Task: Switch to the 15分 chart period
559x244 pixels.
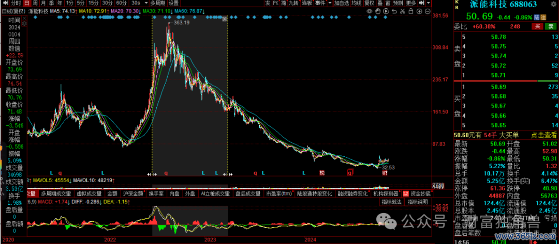Action: (x=93, y=3)
